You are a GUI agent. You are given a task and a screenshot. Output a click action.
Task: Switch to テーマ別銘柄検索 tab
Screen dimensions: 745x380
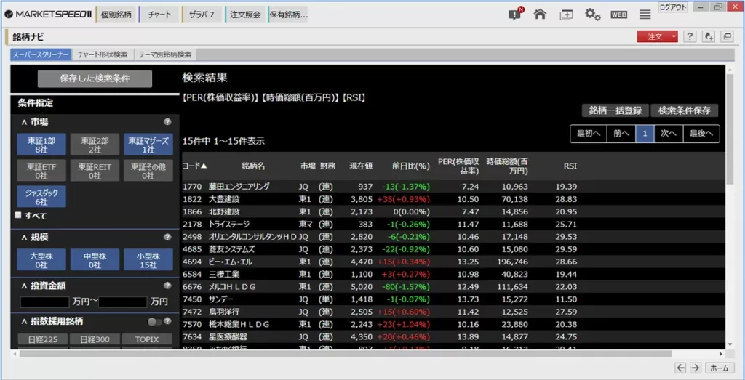tap(165, 54)
